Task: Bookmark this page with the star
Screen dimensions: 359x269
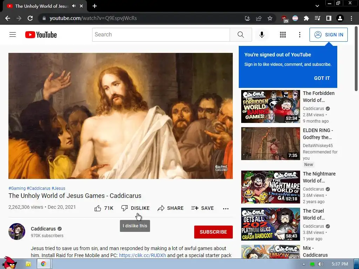Action: pos(270,18)
